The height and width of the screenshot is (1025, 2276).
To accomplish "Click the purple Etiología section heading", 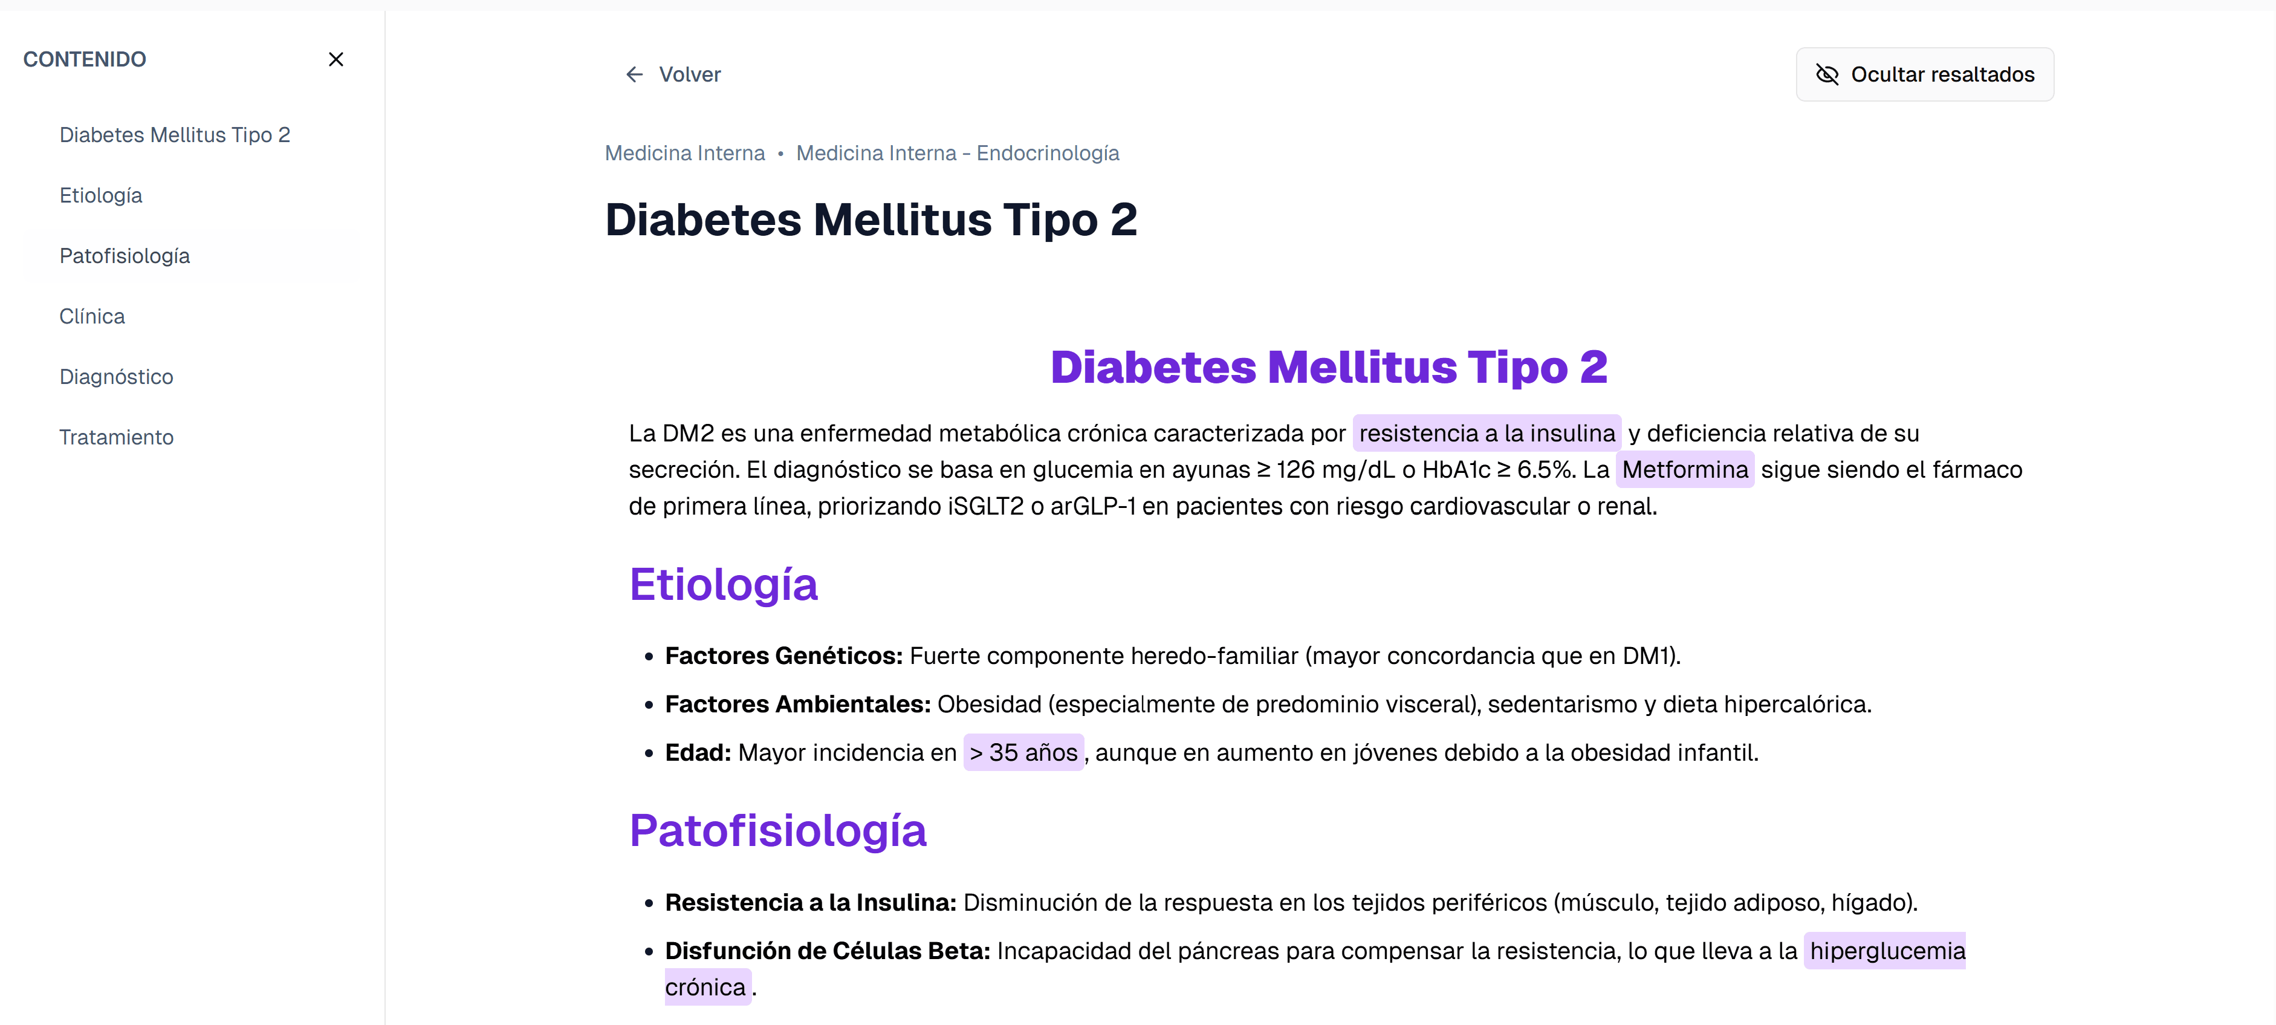I will [723, 584].
